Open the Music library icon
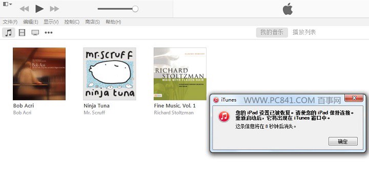The image size is (369, 187). pyautogui.click(x=9, y=32)
